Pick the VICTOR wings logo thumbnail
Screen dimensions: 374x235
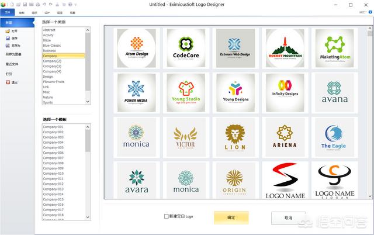click(186, 137)
